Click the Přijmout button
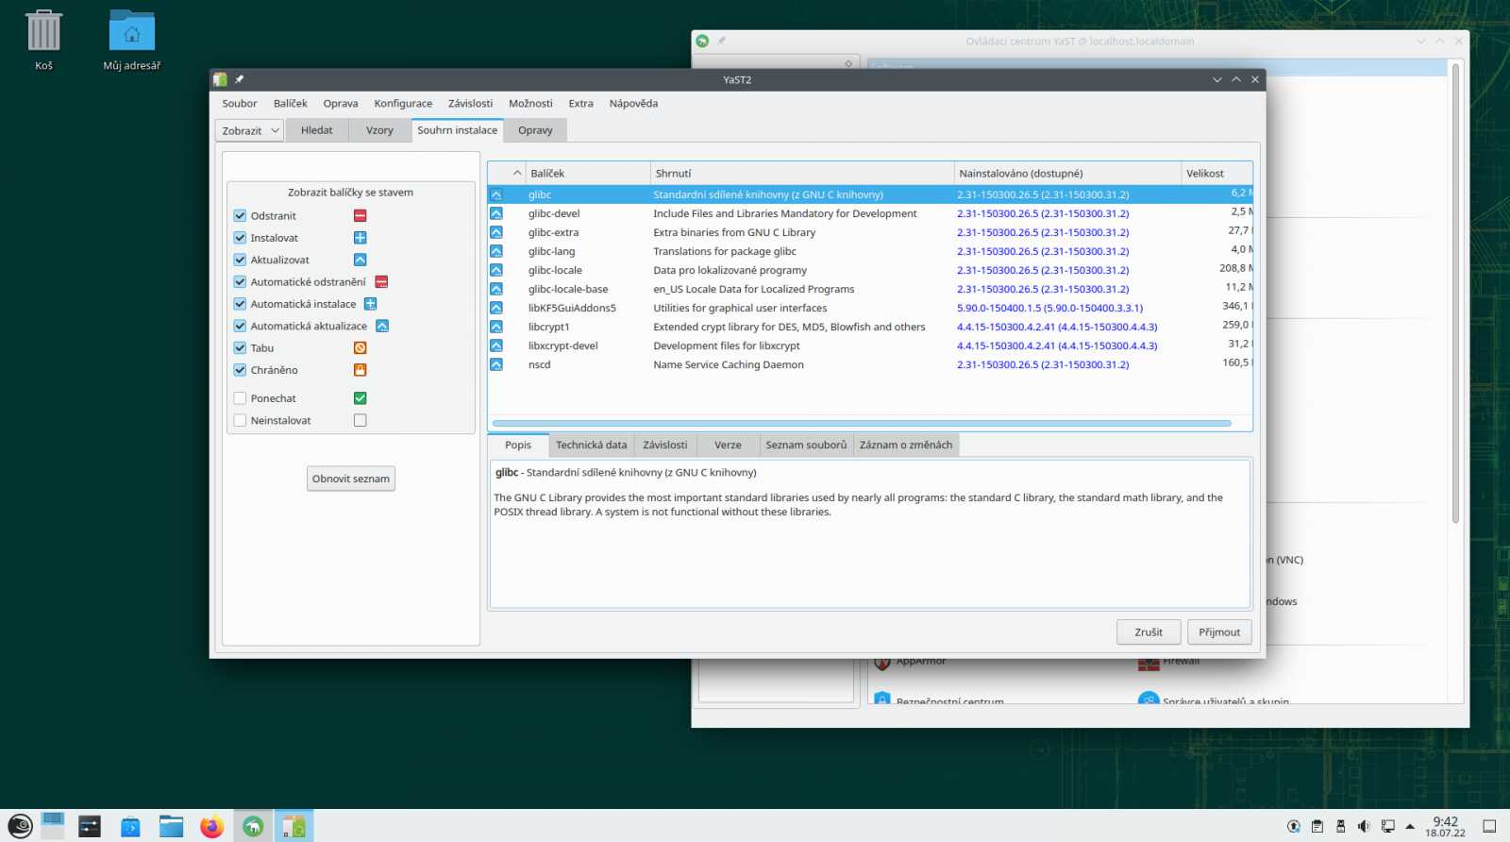Viewport: 1510px width, 842px height. point(1219,632)
